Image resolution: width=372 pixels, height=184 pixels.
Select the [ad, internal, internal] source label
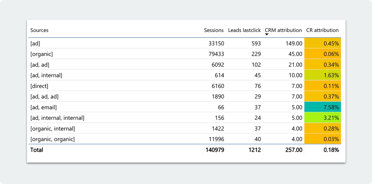click(x=58, y=118)
